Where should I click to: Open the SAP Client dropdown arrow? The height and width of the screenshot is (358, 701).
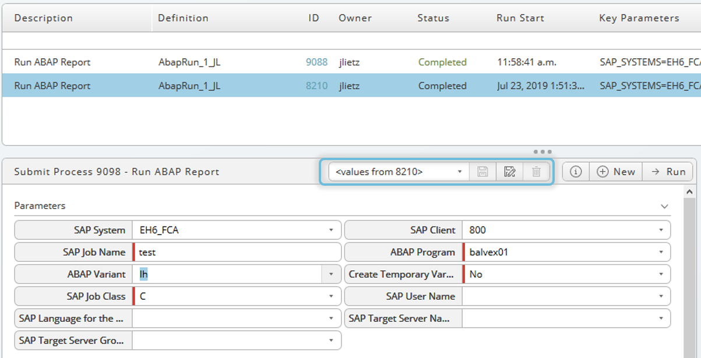(x=661, y=230)
